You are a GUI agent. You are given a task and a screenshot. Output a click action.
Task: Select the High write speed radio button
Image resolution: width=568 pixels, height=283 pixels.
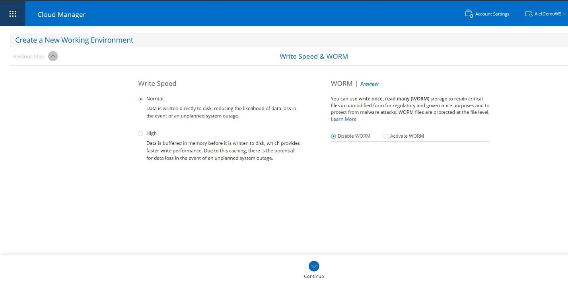click(141, 134)
